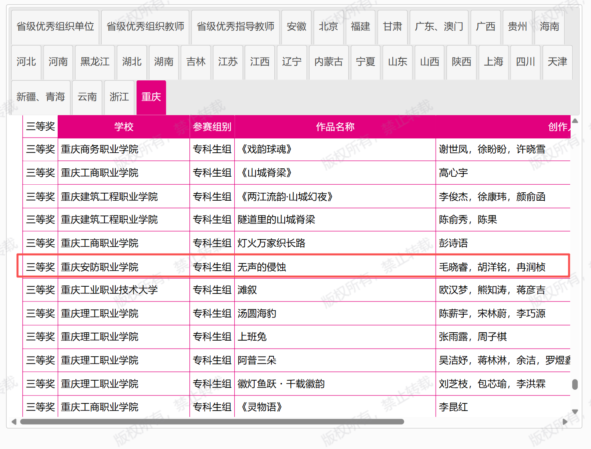Screen dimensions: 591x449
Task: Open the 黑龙江 tab
Action: 95,62
